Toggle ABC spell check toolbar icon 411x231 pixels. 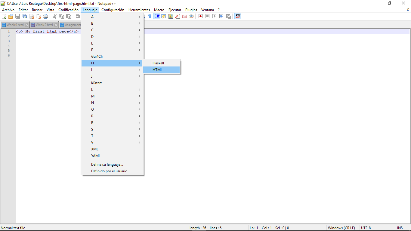pyautogui.click(x=238, y=16)
